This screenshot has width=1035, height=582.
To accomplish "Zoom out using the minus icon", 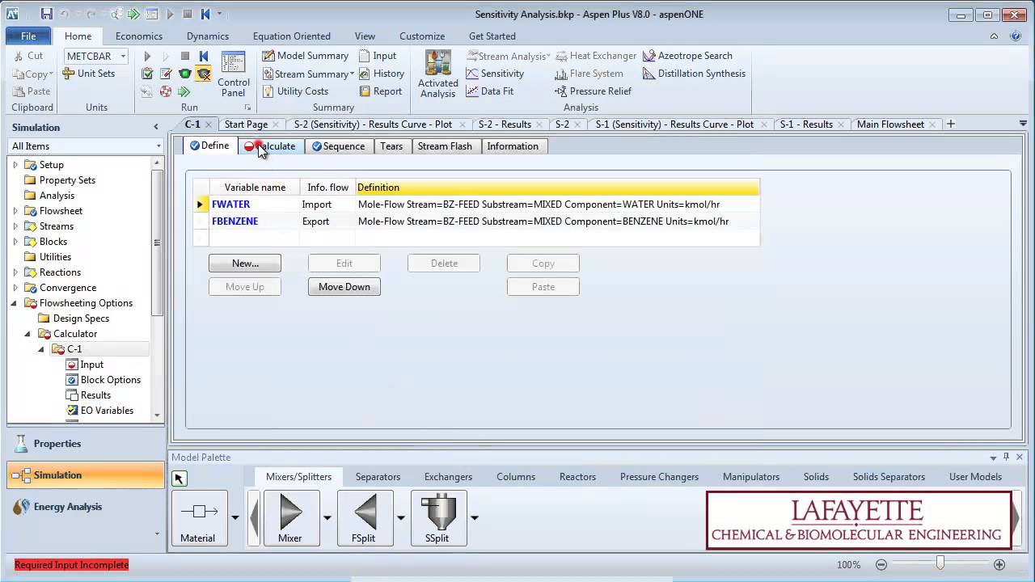I will (x=881, y=565).
